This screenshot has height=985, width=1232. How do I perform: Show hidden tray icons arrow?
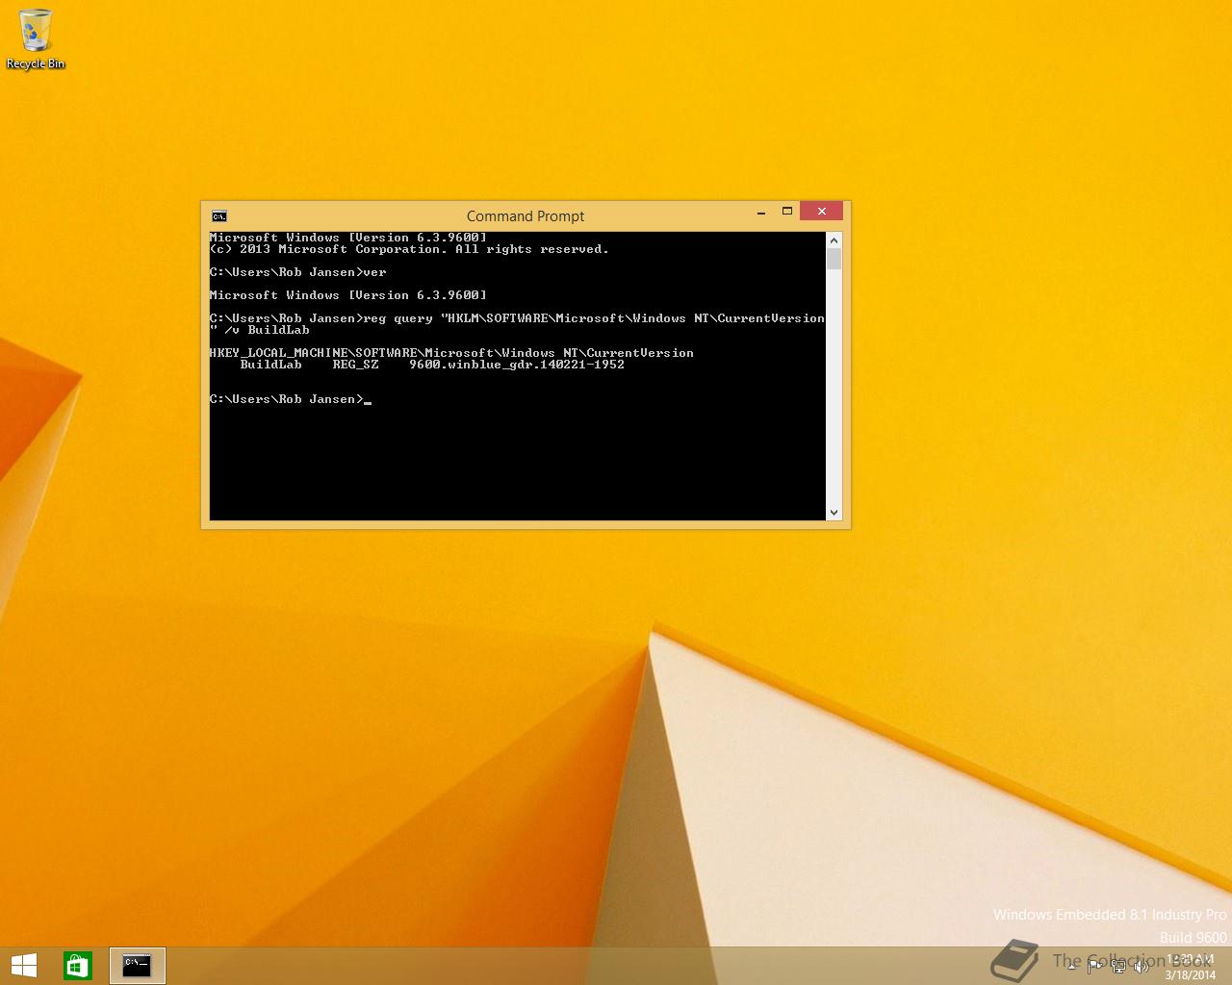pyautogui.click(x=1071, y=967)
